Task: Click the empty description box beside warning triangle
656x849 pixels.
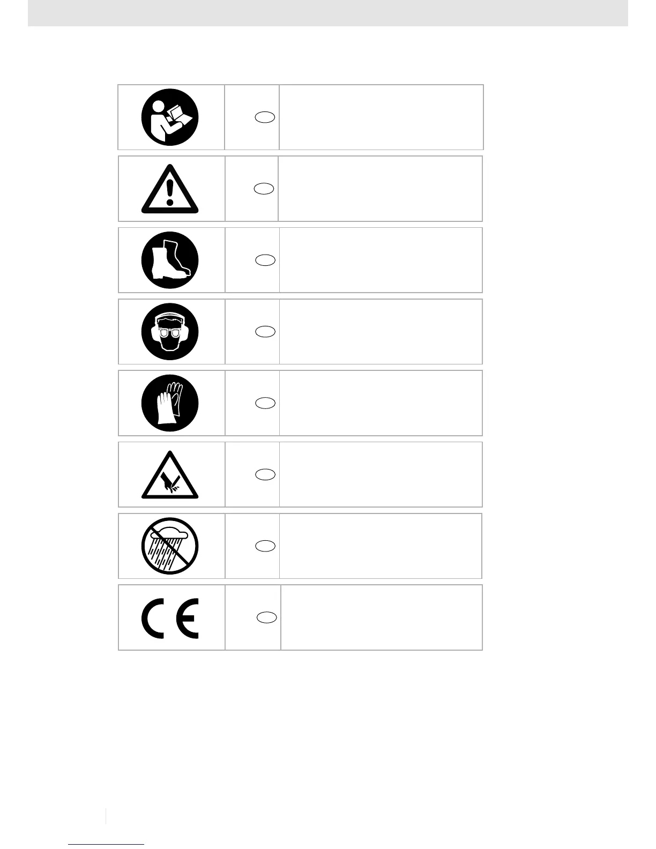Action: tap(381, 189)
